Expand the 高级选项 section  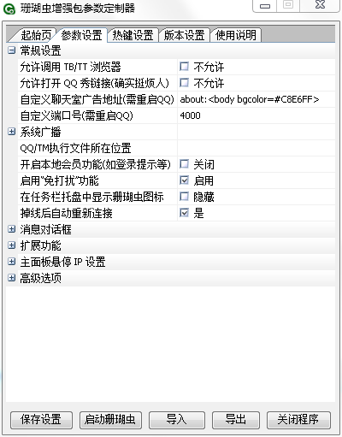coord(11,278)
